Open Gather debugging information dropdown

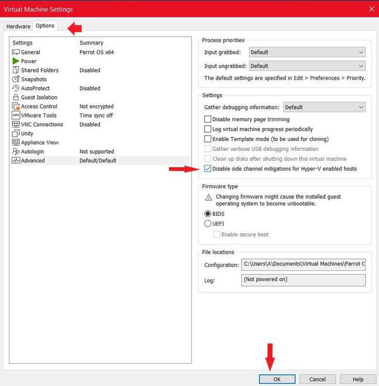click(x=325, y=108)
